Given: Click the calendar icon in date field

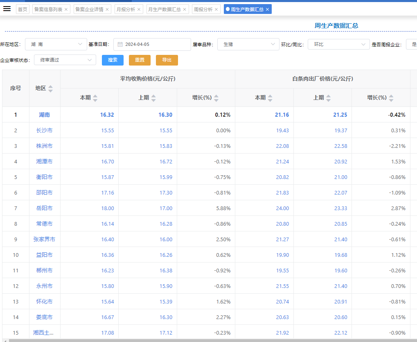Looking at the screenshot, I should [x=120, y=44].
